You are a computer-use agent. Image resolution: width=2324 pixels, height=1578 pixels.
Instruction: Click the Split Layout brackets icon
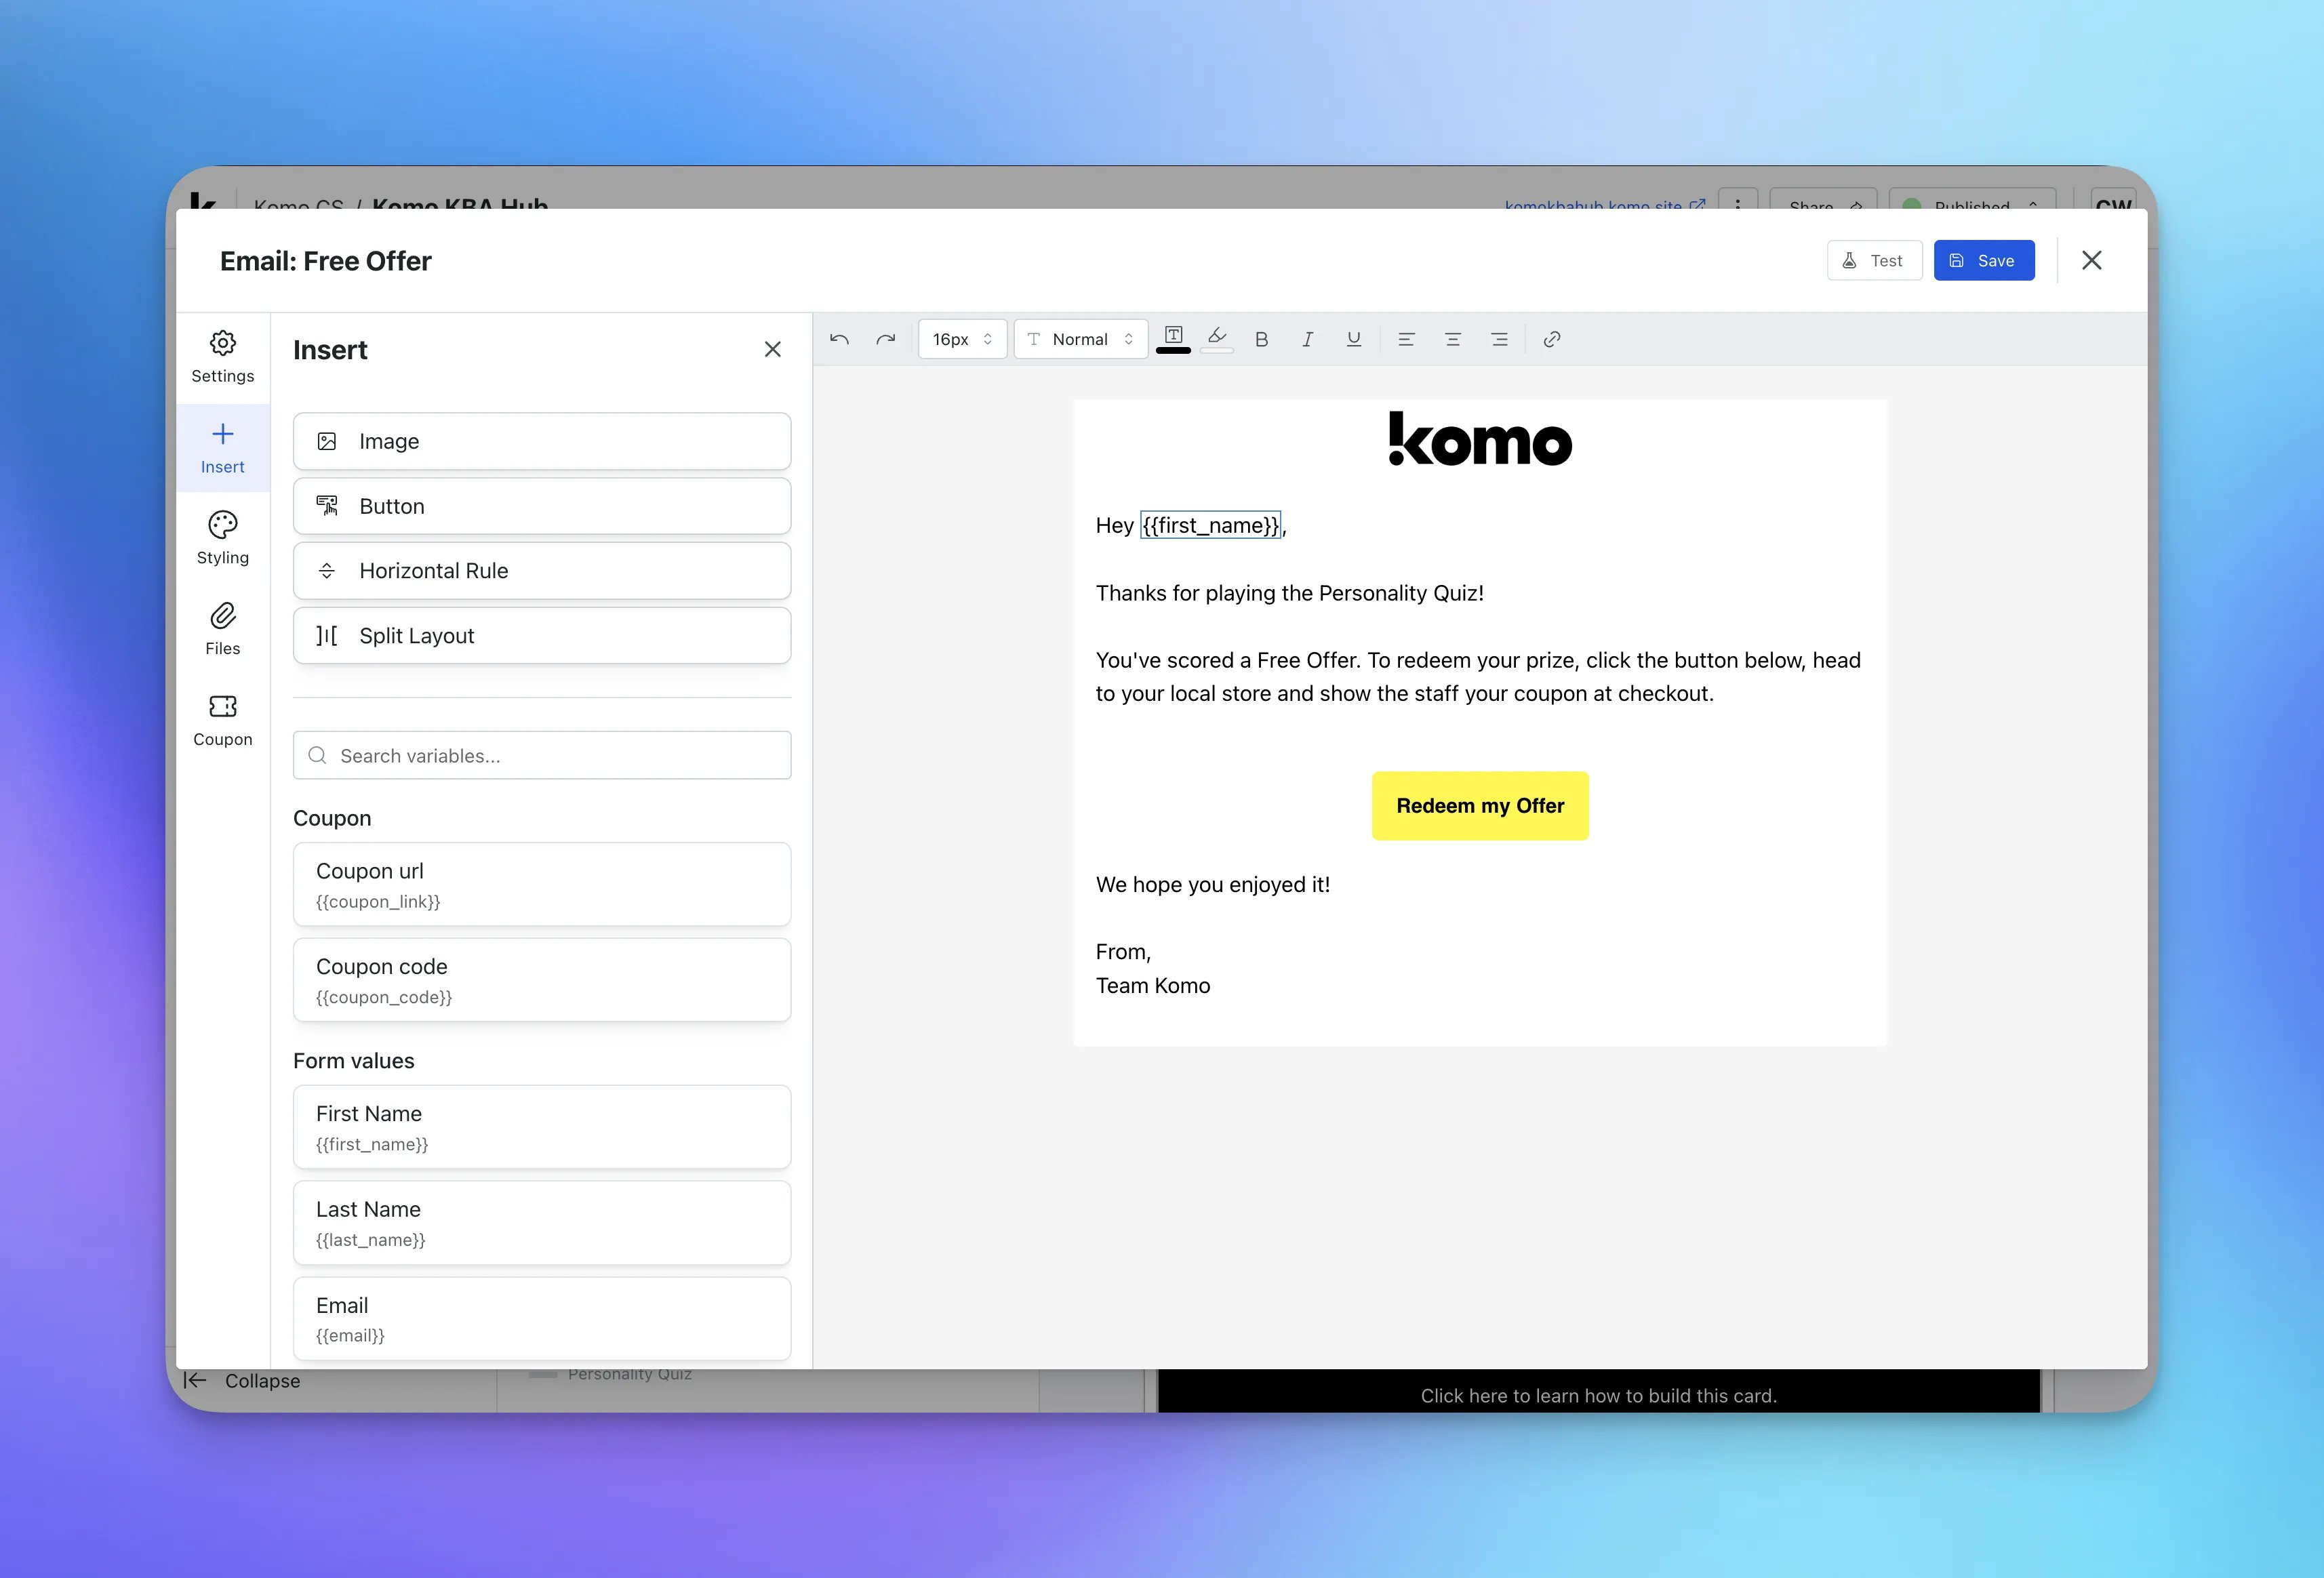pyautogui.click(x=327, y=636)
